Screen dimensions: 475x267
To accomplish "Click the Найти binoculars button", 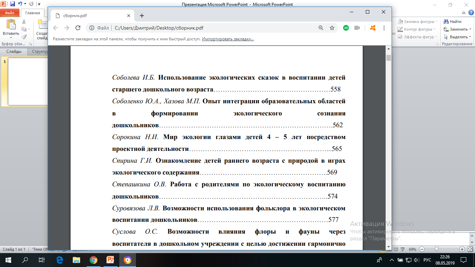I will [452, 22].
